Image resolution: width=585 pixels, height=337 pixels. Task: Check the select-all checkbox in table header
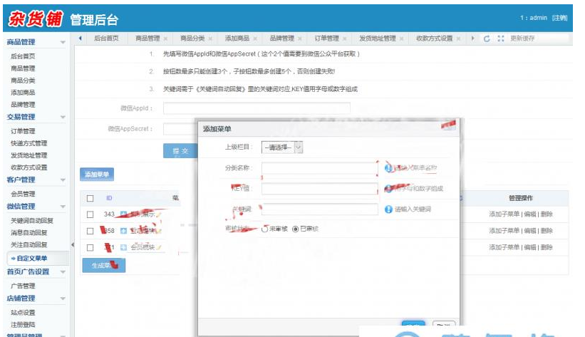(90, 198)
